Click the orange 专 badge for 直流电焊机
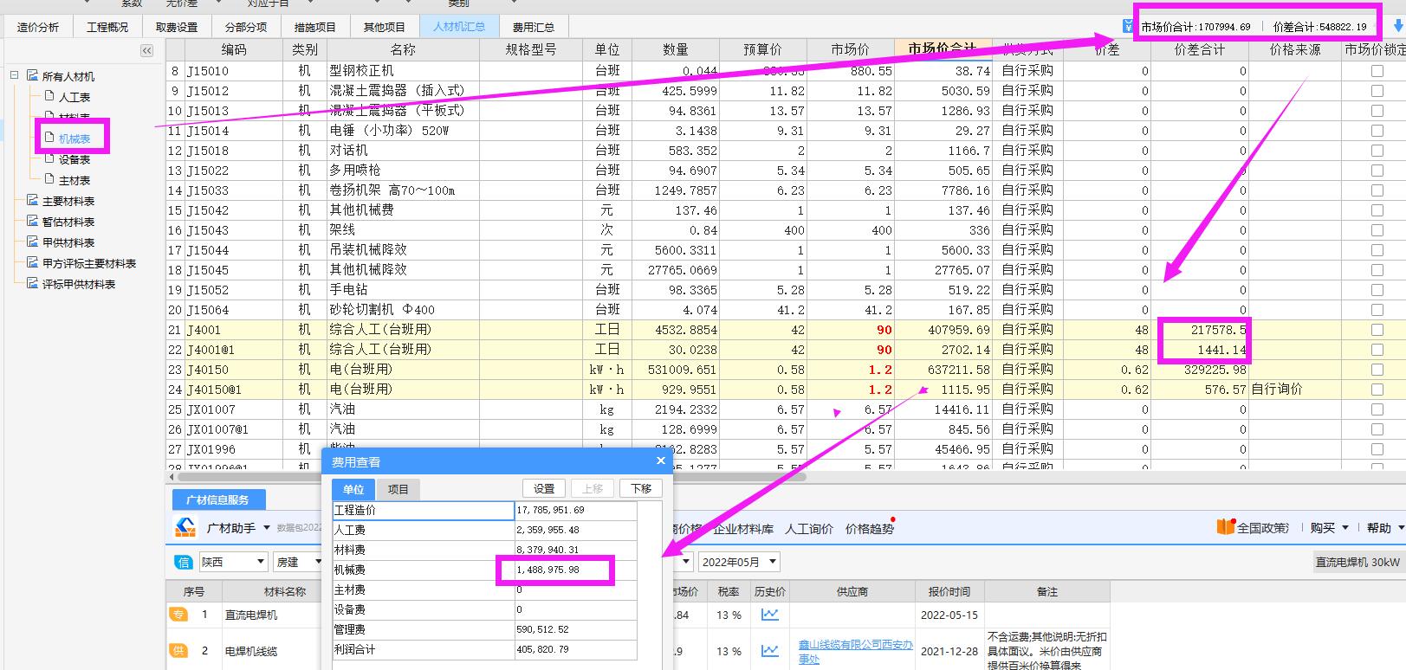Screen dimensions: 1406x670 [x=178, y=615]
